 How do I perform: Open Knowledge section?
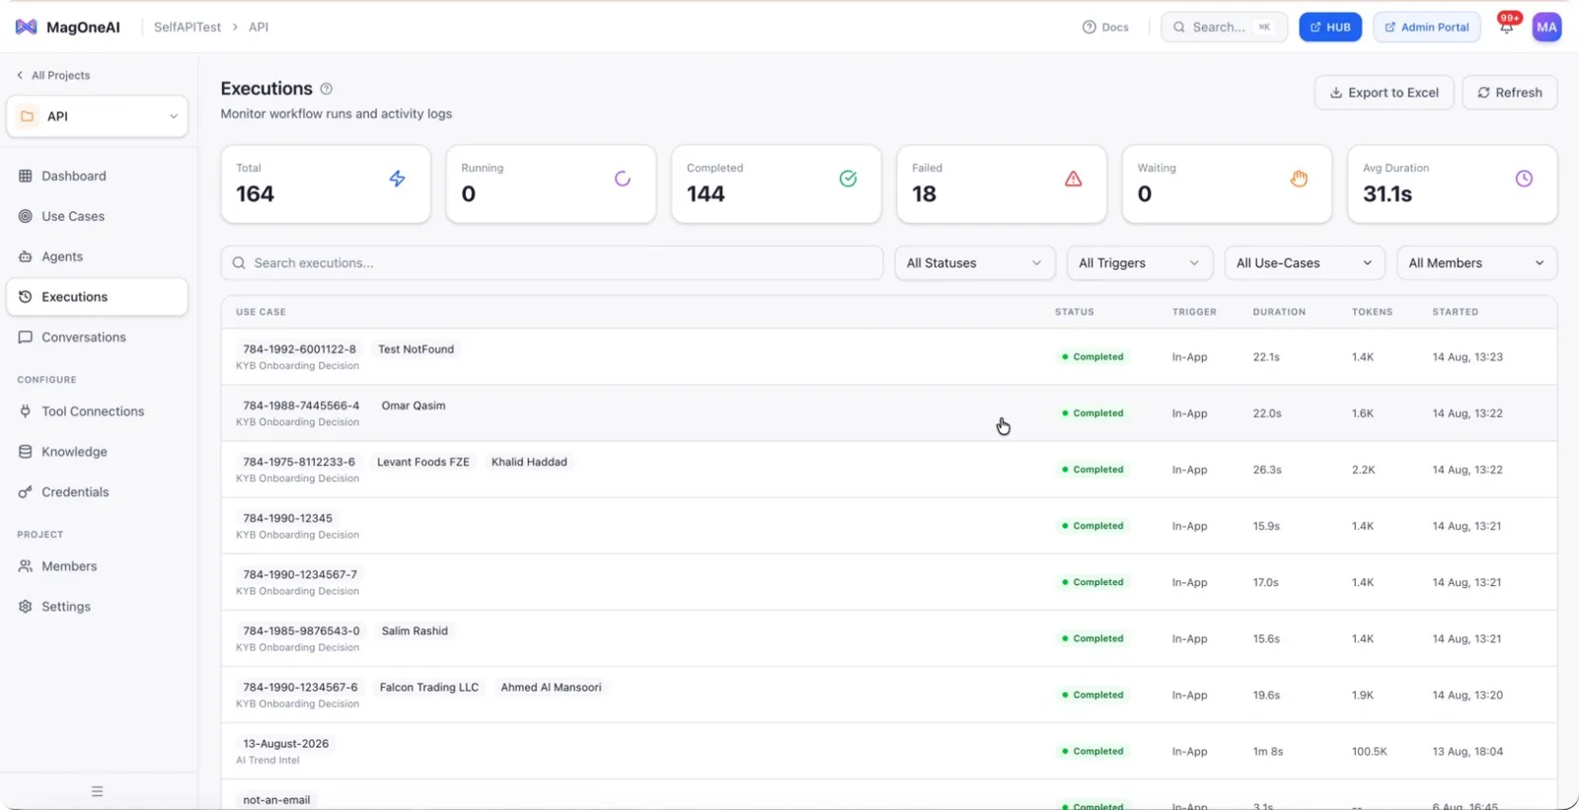(x=97, y=452)
